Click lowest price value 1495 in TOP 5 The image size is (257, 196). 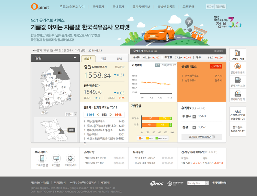[x=90, y=115]
